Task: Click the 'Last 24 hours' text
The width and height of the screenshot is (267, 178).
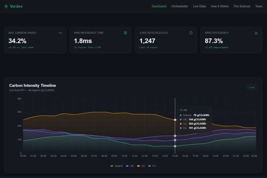Action: pos(148,47)
